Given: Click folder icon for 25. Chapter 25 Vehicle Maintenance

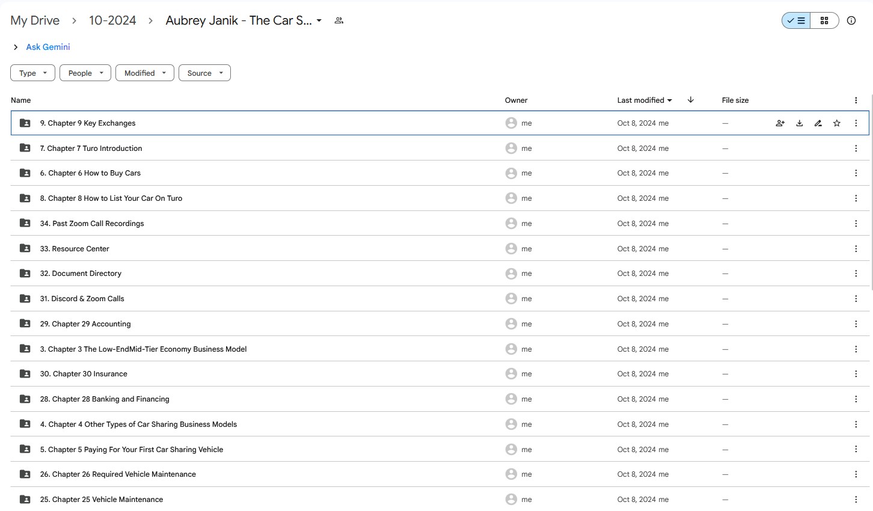Looking at the screenshot, I should tap(25, 500).
